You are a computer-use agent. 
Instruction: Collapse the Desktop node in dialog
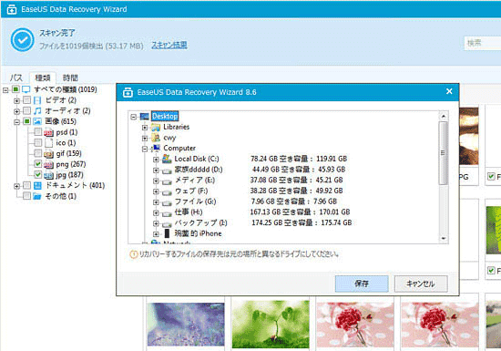[x=134, y=117]
